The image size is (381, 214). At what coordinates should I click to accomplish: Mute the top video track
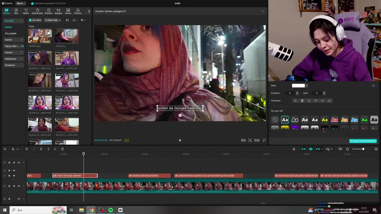(19, 163)
